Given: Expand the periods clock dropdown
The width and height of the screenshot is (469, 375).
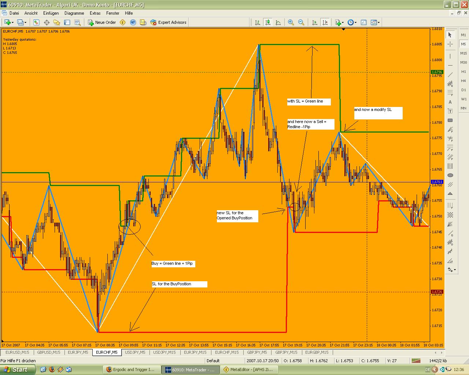Looking at the screenshot, I should (355, 22).
